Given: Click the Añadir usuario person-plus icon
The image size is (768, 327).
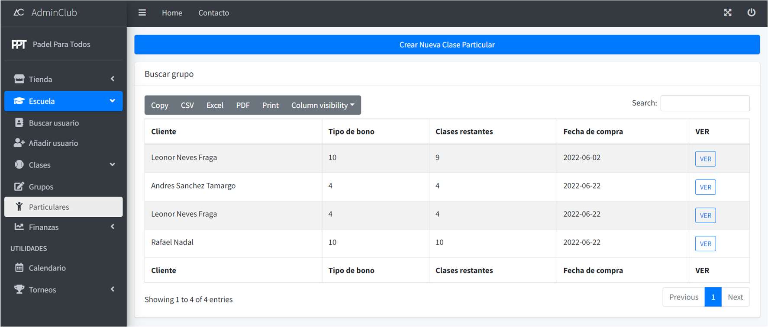Looking at the screenshot, I should 19,143.
